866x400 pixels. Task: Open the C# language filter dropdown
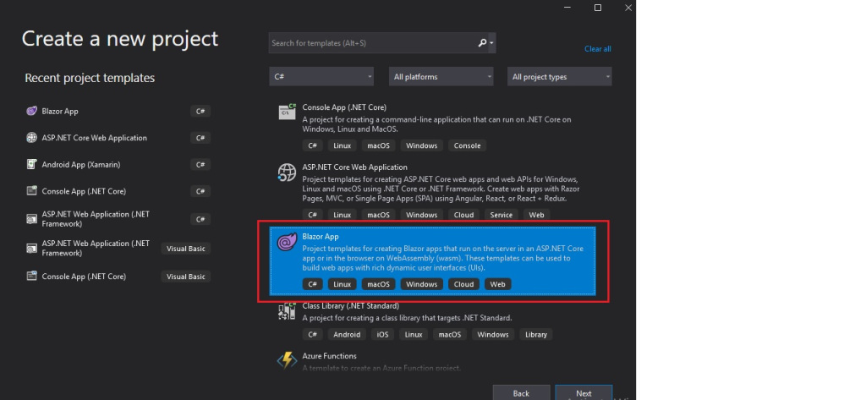click(x=321, y=77)
